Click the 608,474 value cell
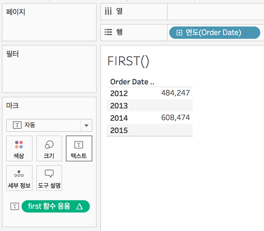 [x=175, y=118]
